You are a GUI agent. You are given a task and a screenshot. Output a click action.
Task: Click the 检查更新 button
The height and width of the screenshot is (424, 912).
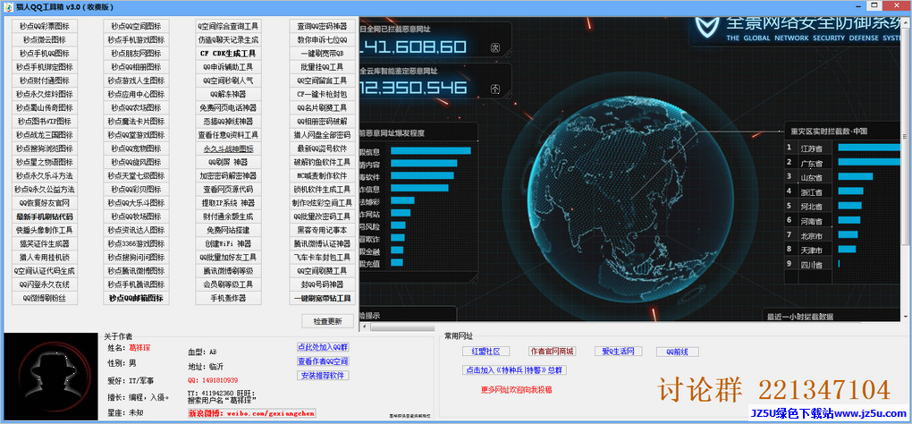(328, 321)
